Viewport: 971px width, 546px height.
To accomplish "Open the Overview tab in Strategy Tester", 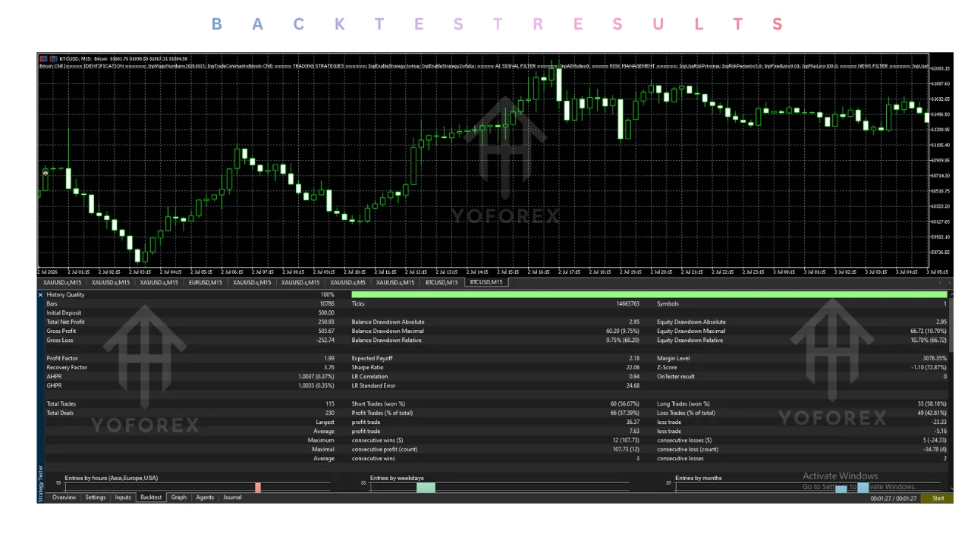I will [x=64, y=497].
